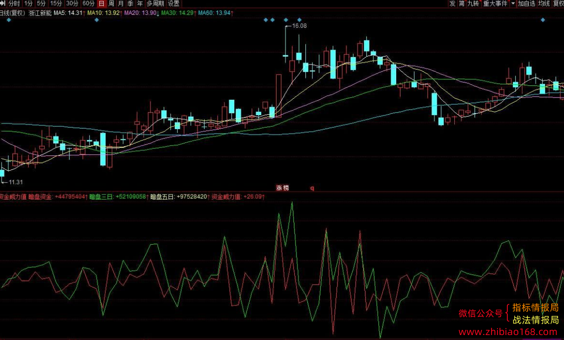The image size is (564, 340).
Task: Click the event diamond above the 16.08 high candle
Action: click(x=286, y=20)
